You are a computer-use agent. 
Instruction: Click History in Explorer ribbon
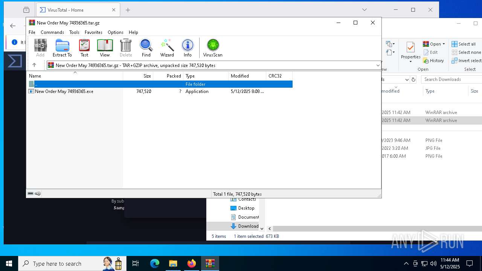pos(433,61)
